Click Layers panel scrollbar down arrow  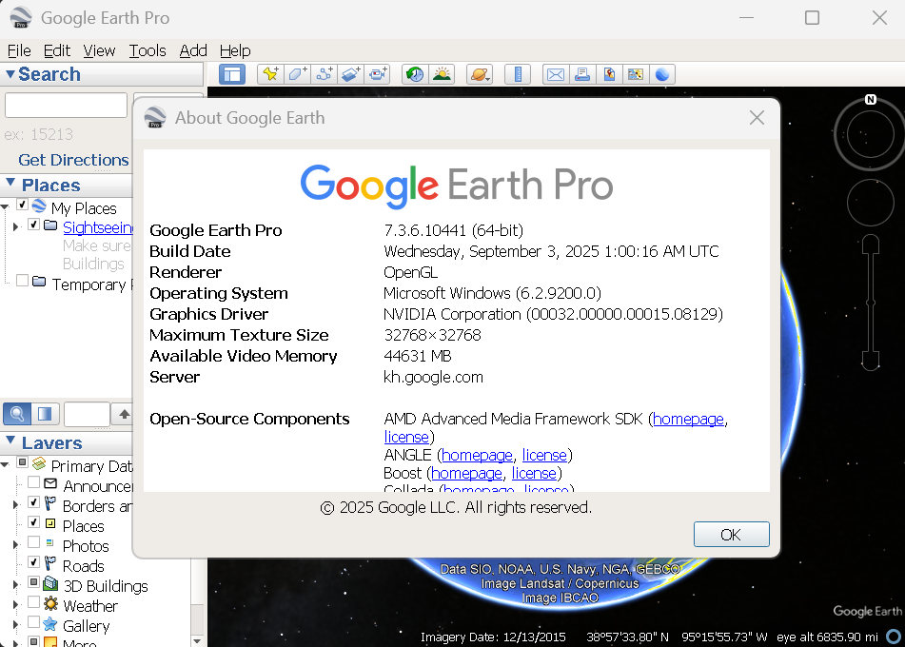pyautogui.click(x=197, y=640)
